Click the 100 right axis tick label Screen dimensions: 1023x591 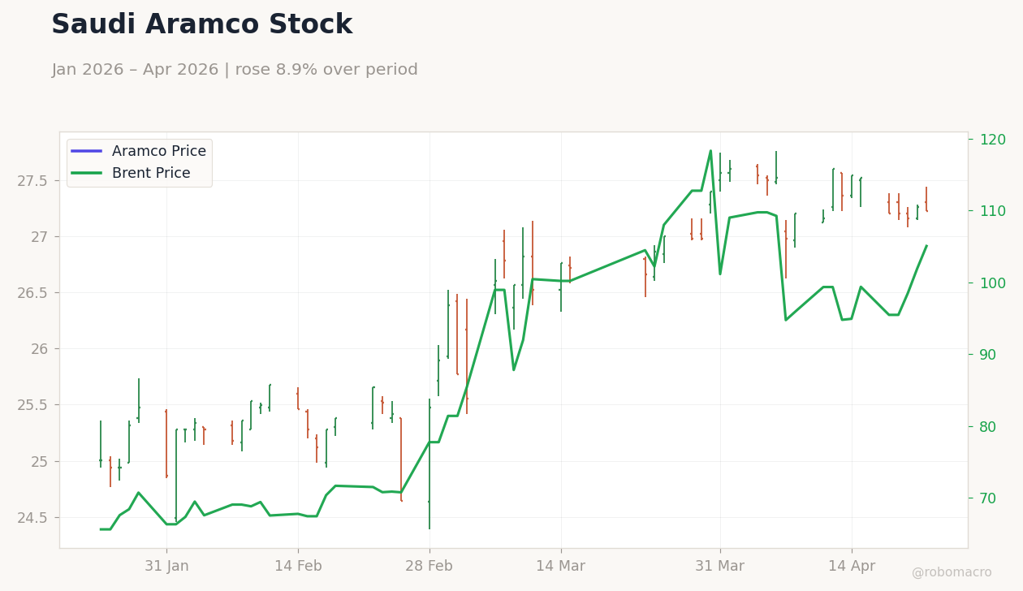pyautogui.click(x=993, y=283)
